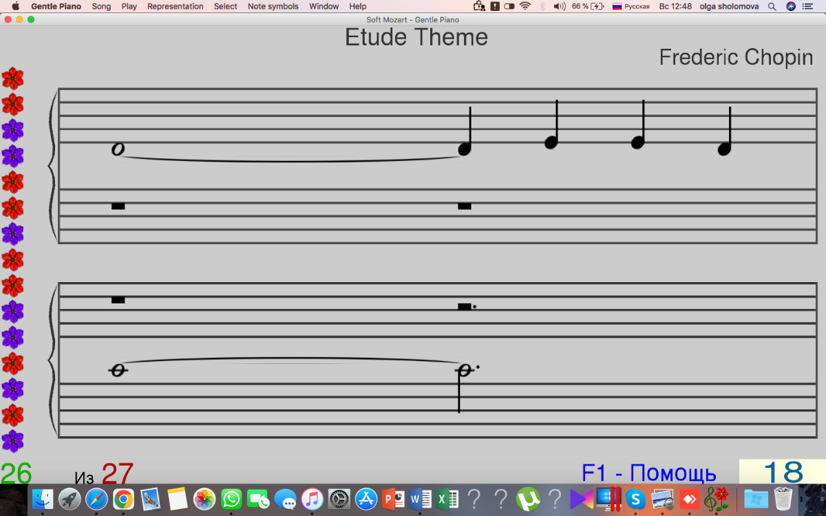Click the Вс 12:48 clock

675,6
